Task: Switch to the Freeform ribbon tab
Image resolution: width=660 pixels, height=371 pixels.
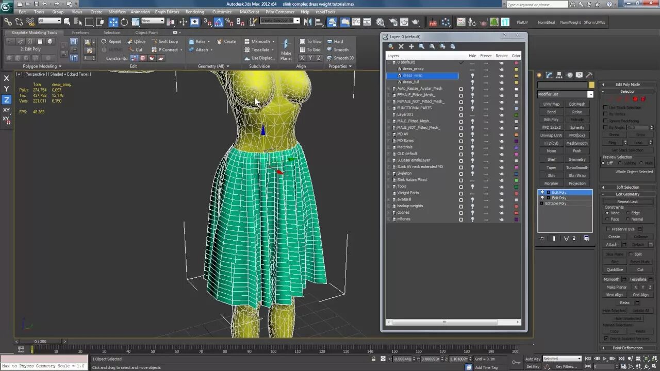Action: 80,32
